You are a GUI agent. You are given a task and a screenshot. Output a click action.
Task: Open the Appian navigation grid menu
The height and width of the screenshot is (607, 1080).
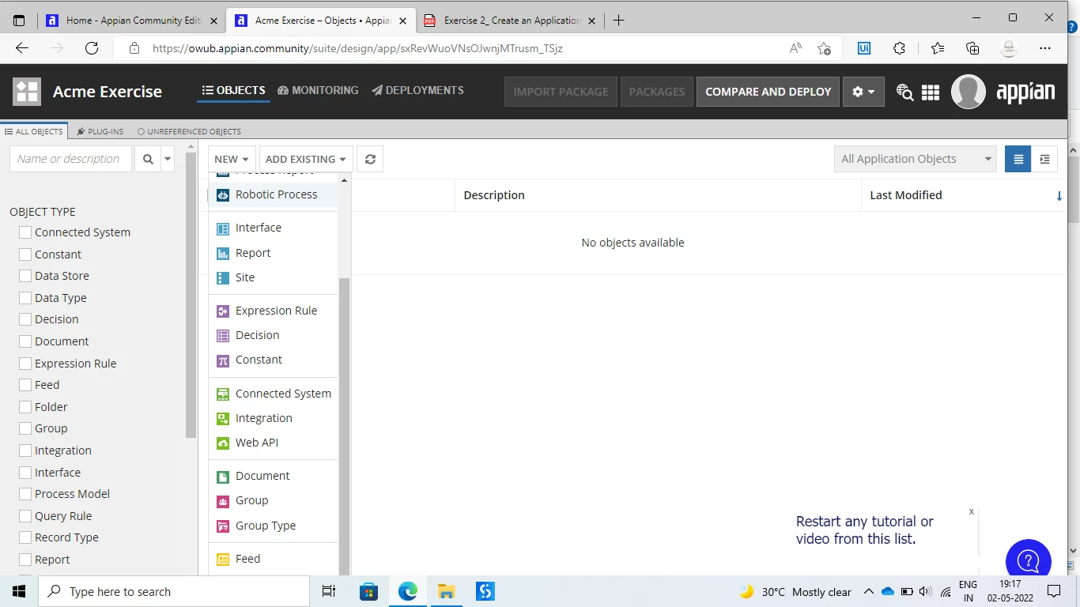(931, 92)
